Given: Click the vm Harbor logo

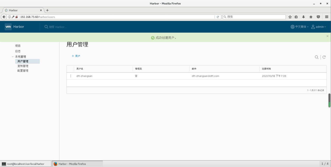Looking at the screenshot, I should click(14, 27).
